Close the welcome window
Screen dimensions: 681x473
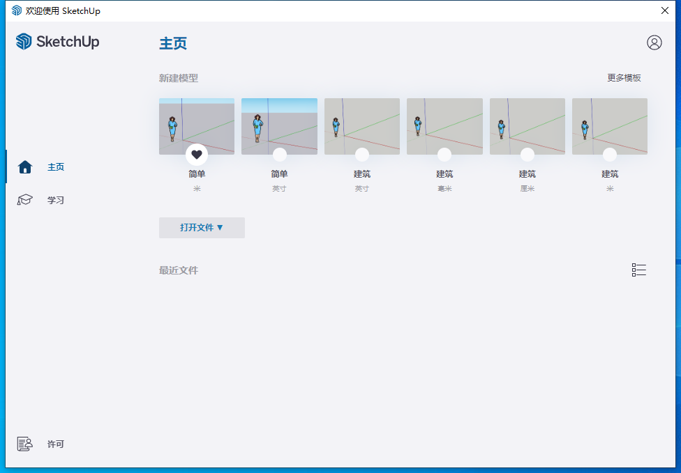pyautogui.click(x=665, y=10)
